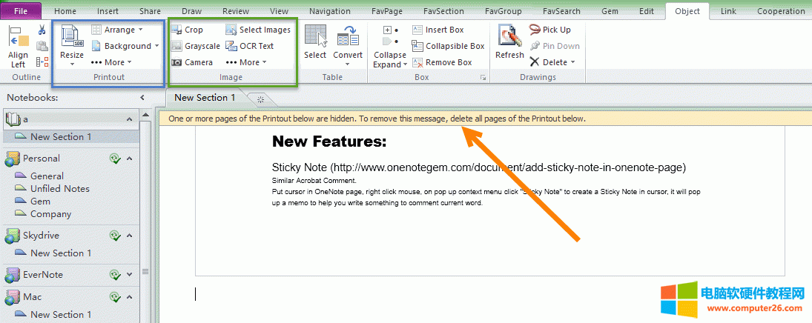Open New Section 1 under Mac
The width and height of the screenshot is (812, 323).
(61, 315)
